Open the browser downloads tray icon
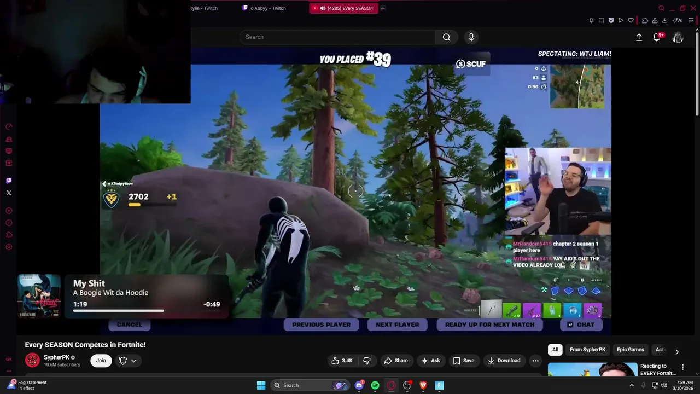This screenshot has height=394, width=700. [x=664, y=20]
